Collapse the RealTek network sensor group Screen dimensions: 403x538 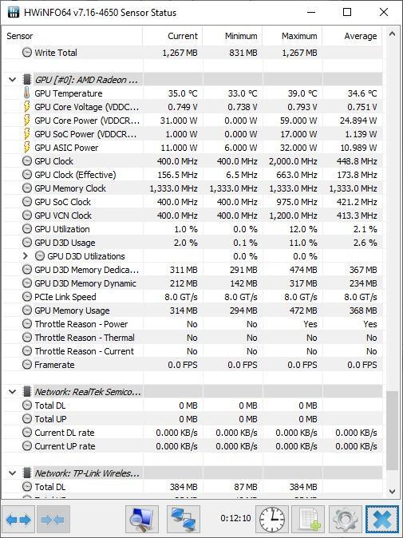(x=12, y=392)
